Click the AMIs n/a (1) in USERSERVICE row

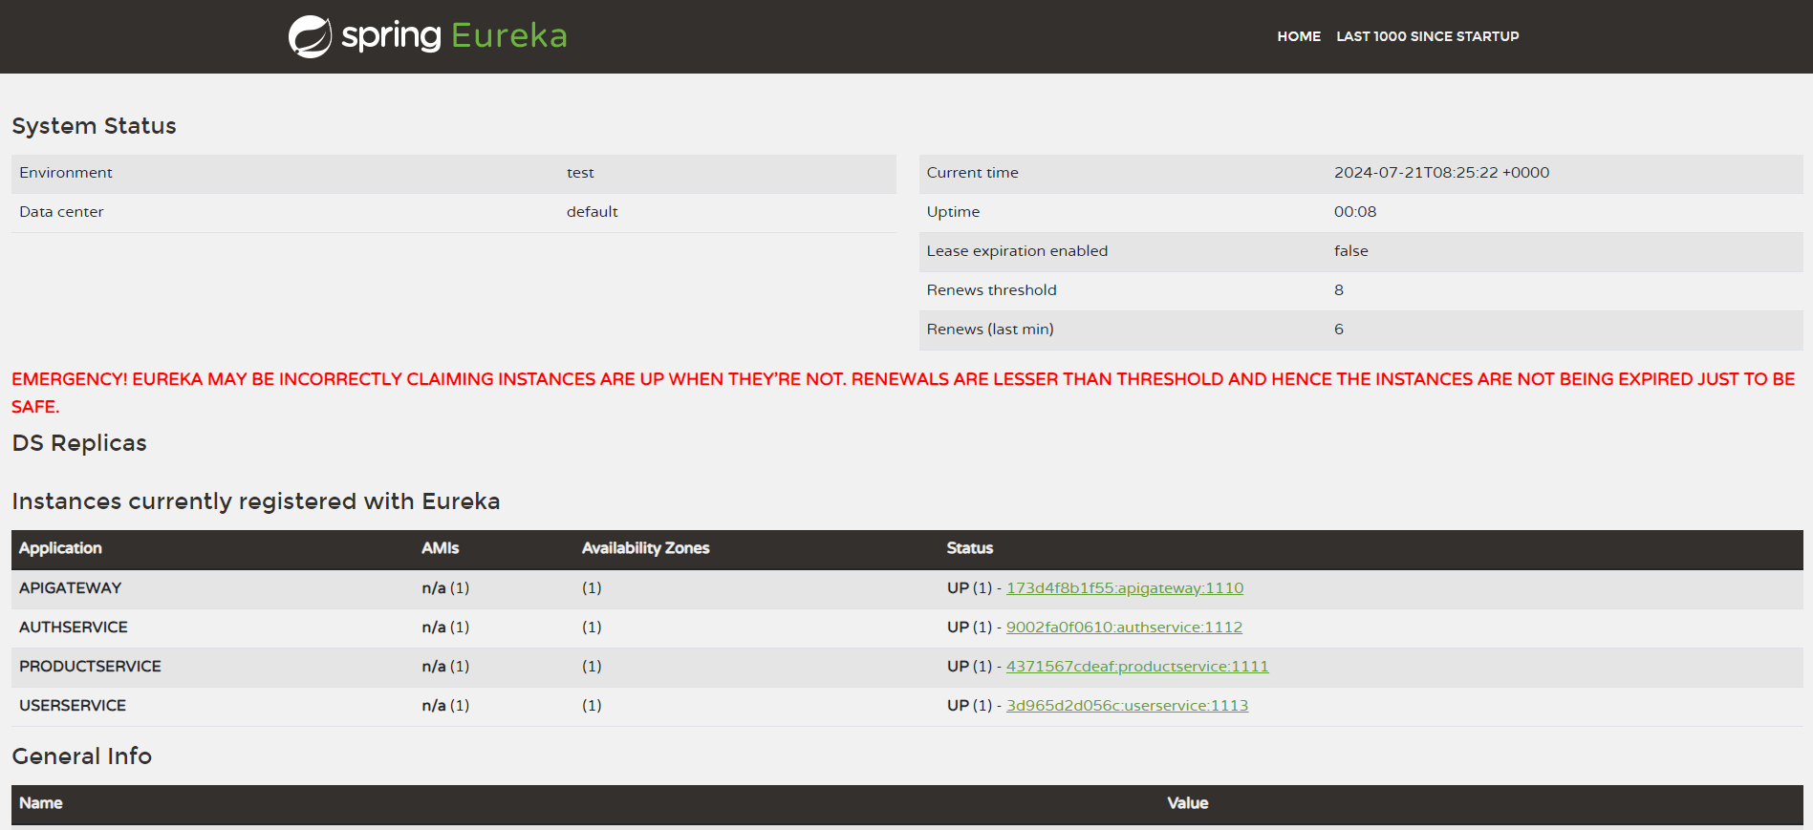(445, 706)
